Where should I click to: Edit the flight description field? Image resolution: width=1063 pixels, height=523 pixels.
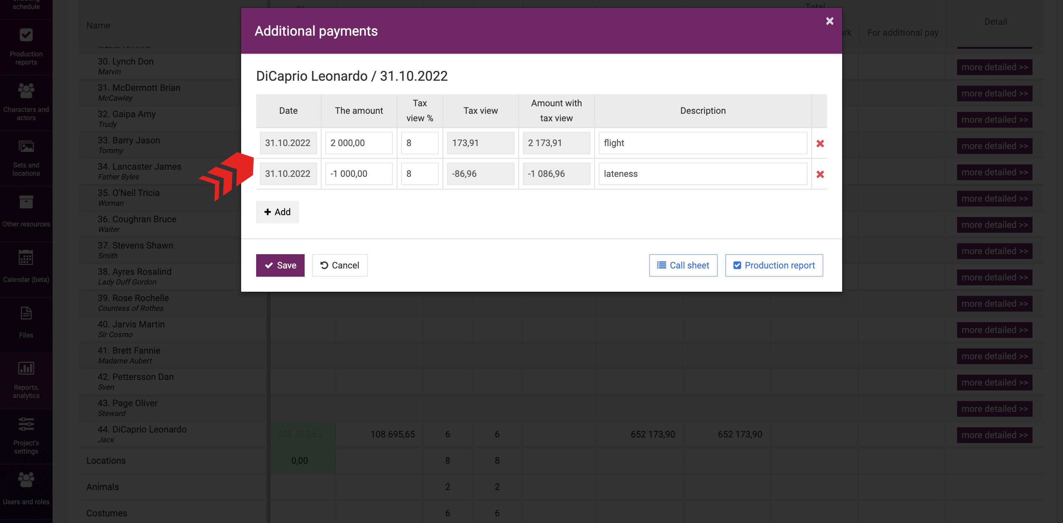[x=703, y=143]
